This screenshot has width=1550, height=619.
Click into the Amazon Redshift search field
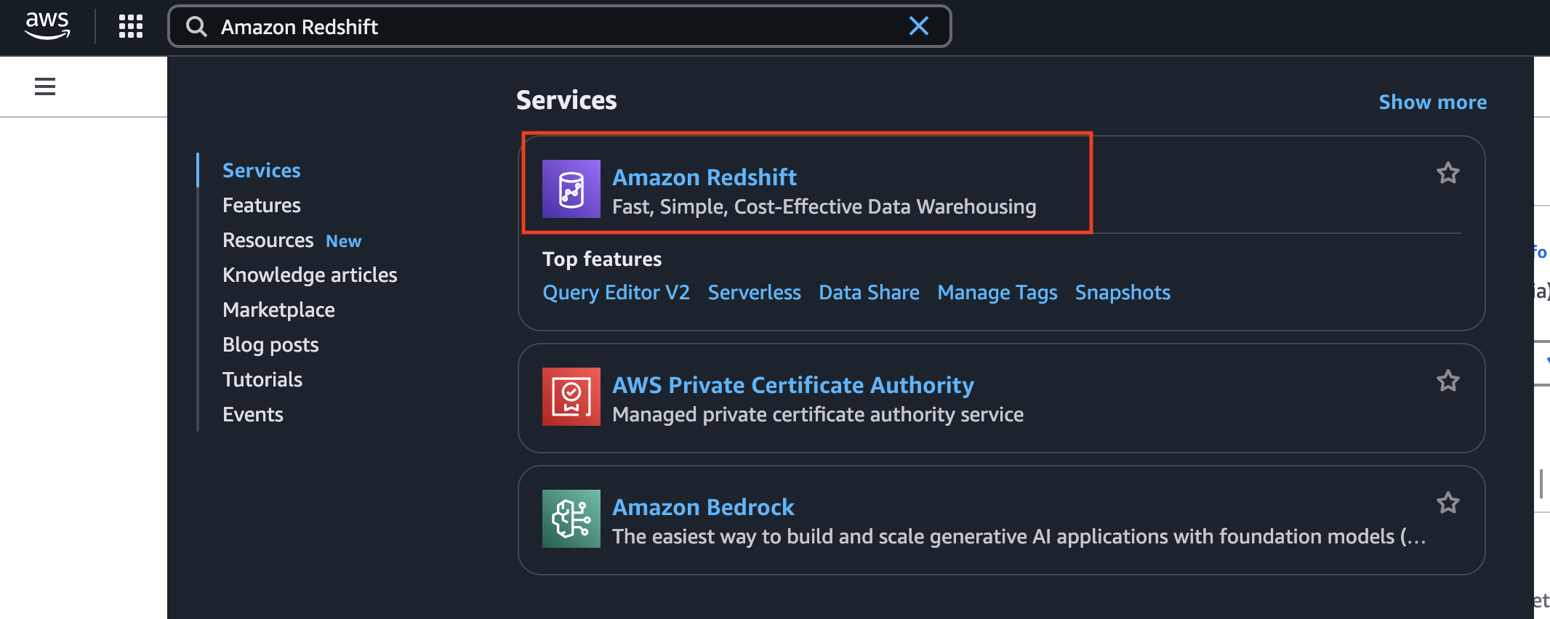click(558, 27)
